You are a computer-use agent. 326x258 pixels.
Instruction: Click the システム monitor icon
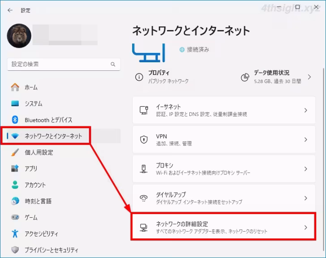point(15,103)
